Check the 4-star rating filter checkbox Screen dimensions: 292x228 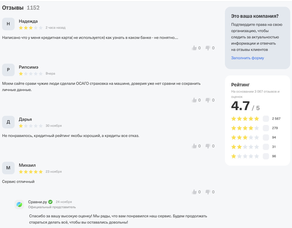[x=266, y=128]
